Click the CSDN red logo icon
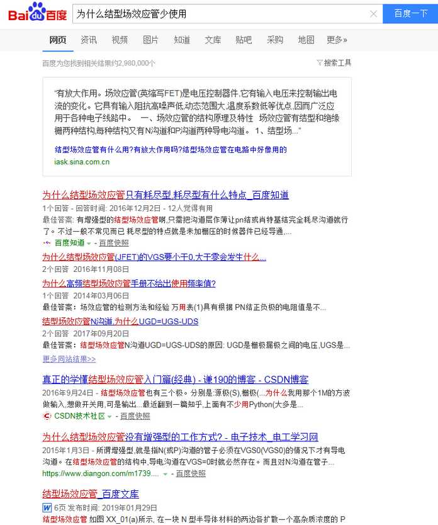 coord(47,416)
